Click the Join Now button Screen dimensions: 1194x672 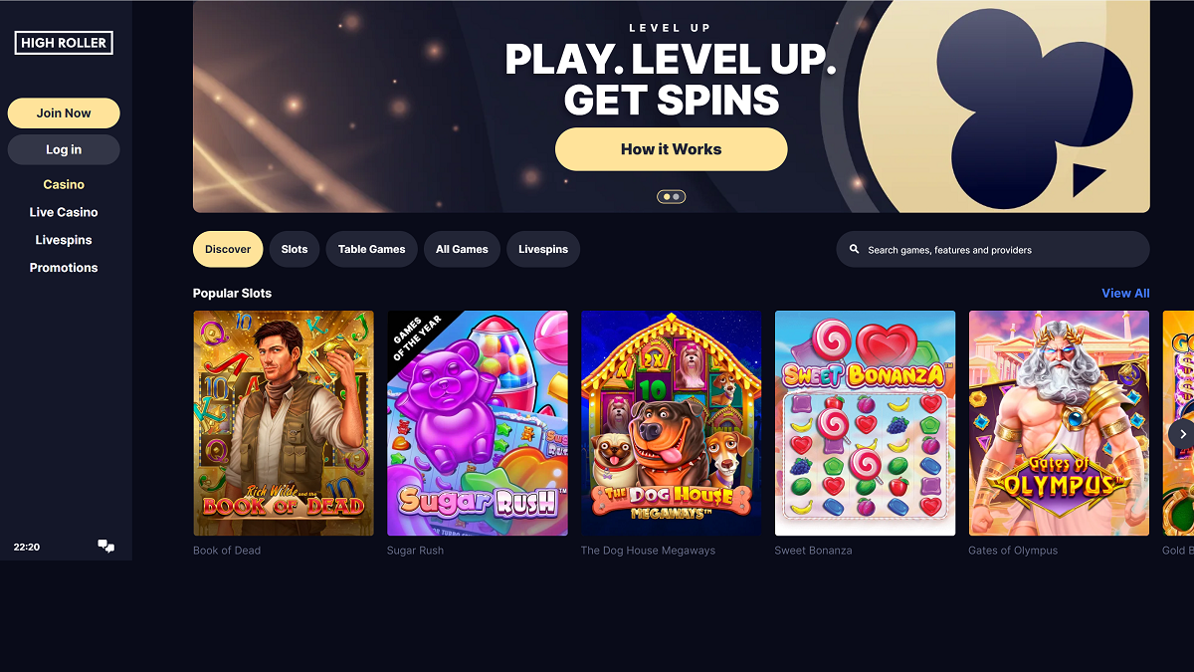coord(64,113)
